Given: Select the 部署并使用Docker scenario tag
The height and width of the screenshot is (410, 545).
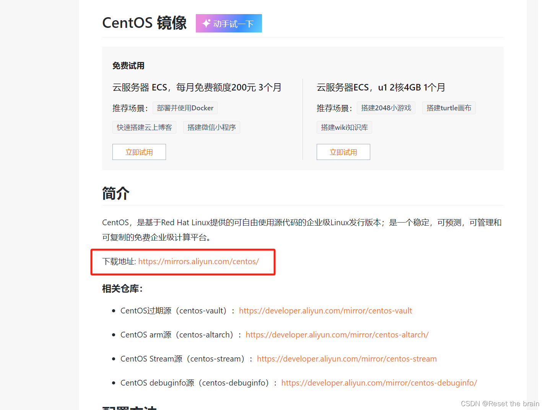Looking at the screenshot, I should [185, 108].
